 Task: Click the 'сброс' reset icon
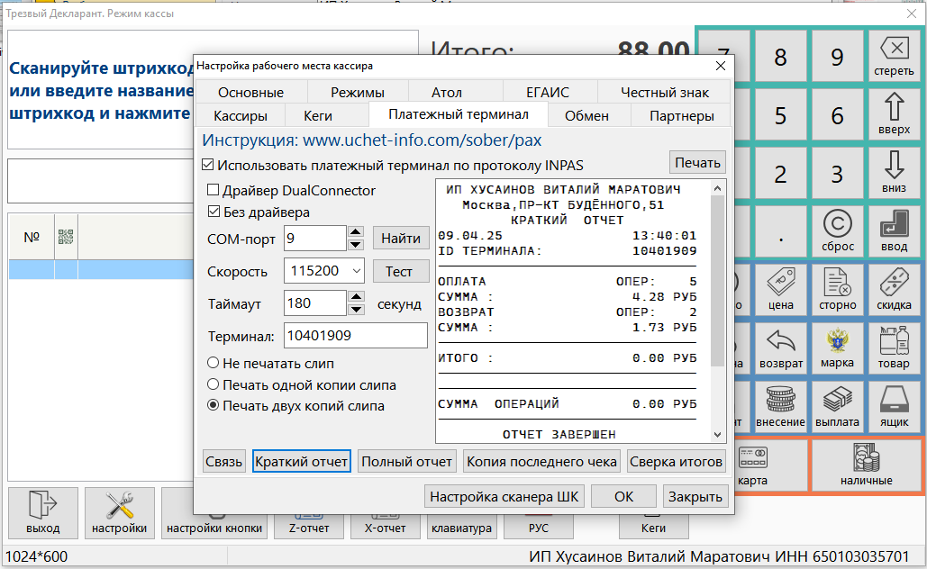[x=837, y=230]
